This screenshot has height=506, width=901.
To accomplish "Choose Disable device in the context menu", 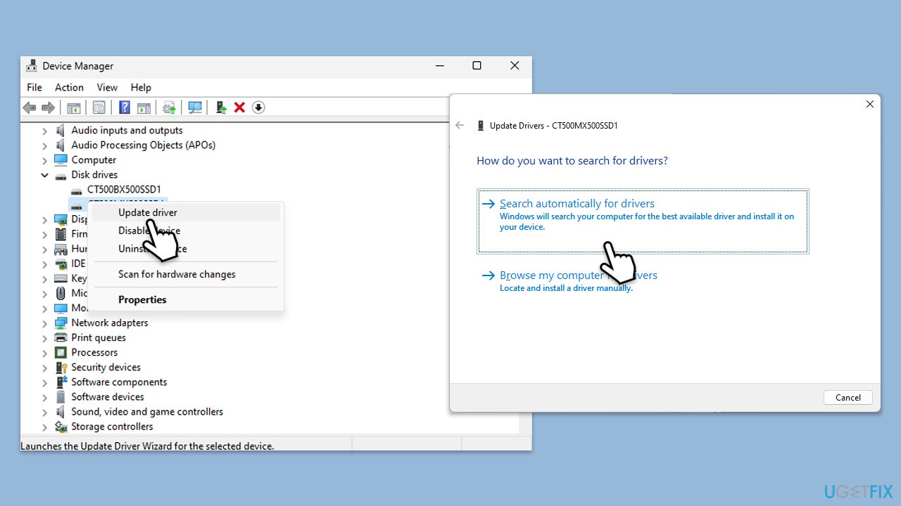I will (186, 231).
